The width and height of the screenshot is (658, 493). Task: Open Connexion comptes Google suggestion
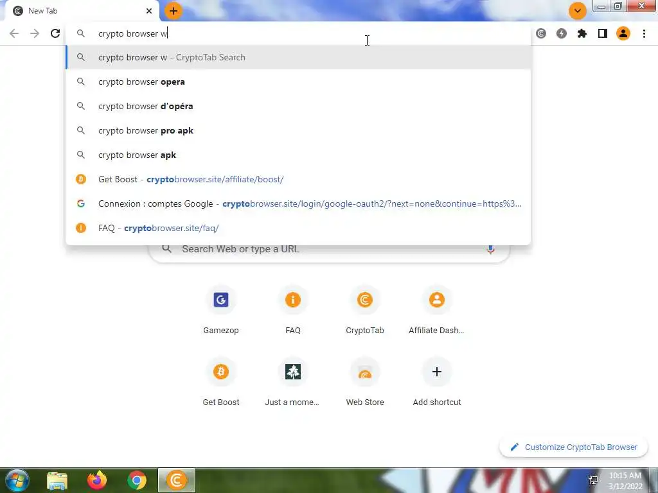[x=298, y=203]
